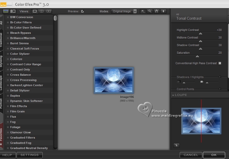Switch to the Traditional tab

(x=1, y=40)
